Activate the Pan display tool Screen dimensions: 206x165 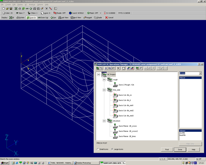(x=53, y=17)
